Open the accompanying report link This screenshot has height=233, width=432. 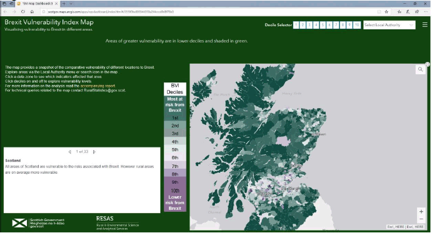coord(98,86)
